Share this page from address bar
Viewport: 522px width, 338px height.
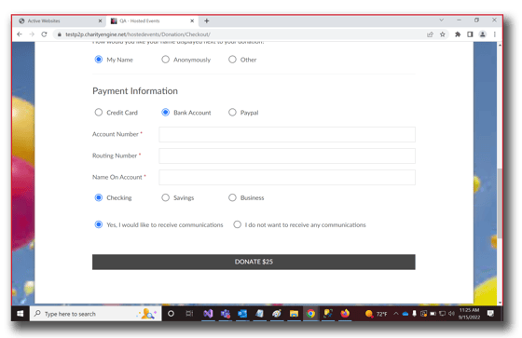point(430,34)
